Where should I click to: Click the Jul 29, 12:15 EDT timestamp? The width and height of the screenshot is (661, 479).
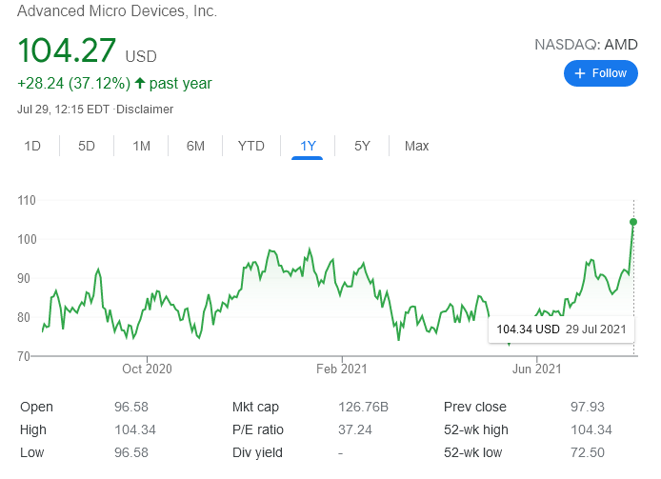[63, 110]
